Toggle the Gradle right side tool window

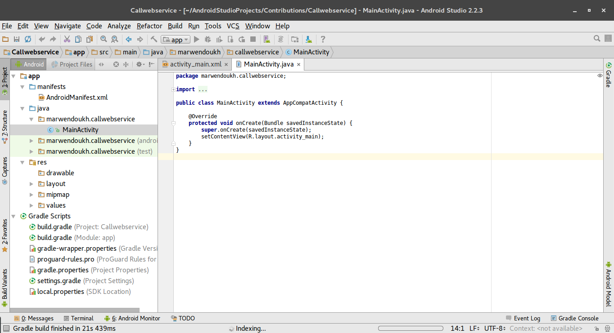(609, 75)
